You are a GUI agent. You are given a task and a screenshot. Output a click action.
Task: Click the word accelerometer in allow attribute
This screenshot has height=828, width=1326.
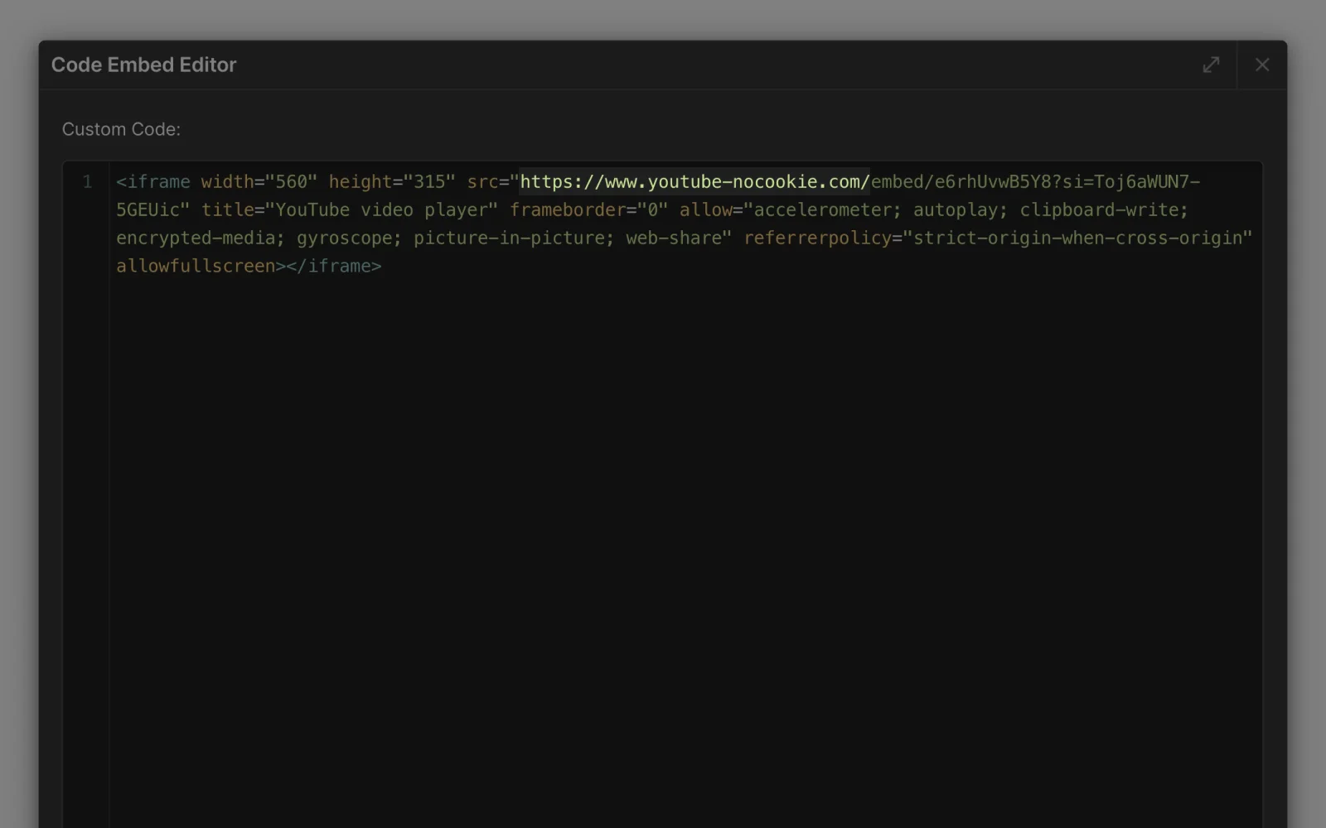point(822,210)
